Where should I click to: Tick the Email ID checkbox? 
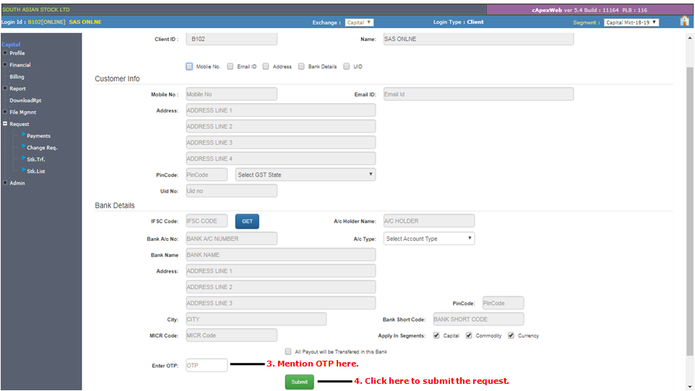[x=230, y=66]
